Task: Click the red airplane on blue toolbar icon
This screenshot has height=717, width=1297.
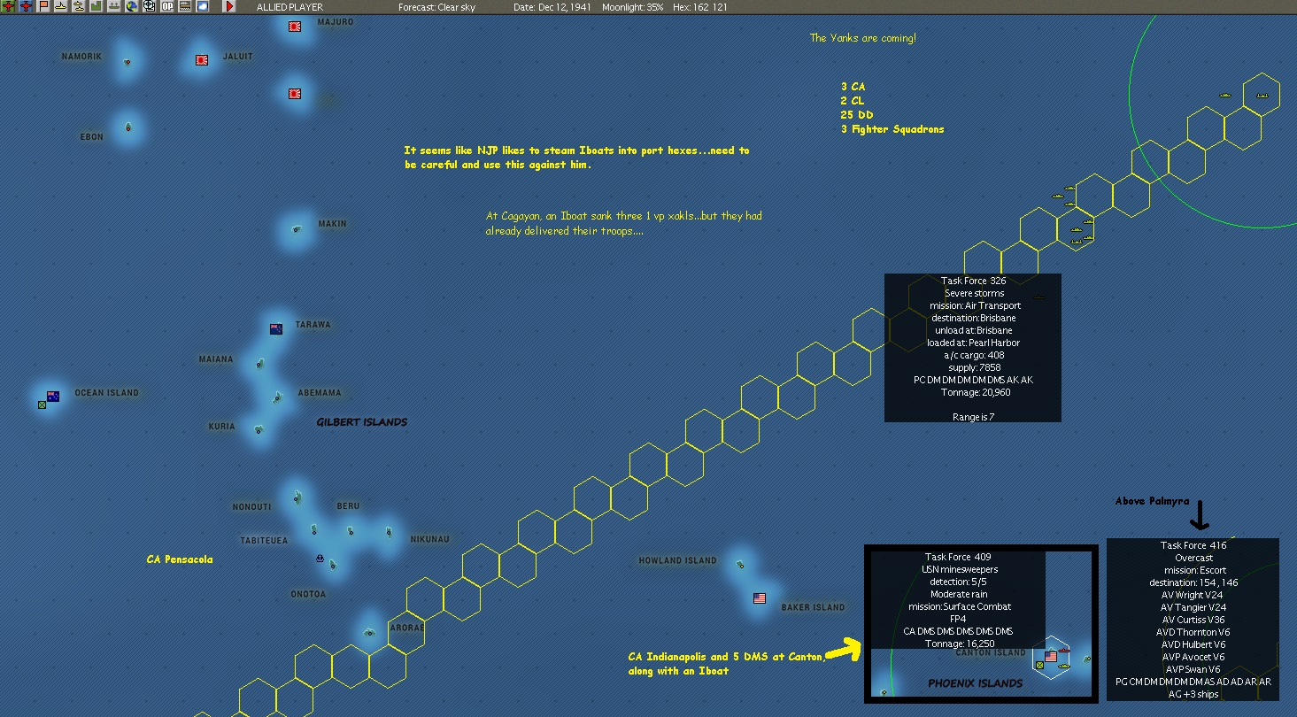Action: coord(26,6)
